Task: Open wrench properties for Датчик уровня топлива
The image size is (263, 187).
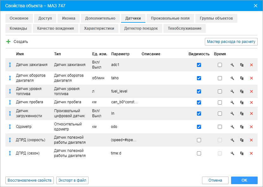Action: (x=232, y=91)
